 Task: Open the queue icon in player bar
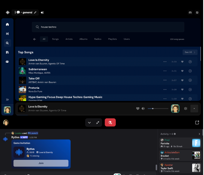click(186, 108)
